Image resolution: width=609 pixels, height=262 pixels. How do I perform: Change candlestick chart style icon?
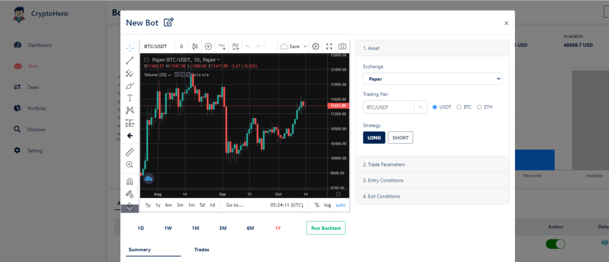(x=195, y=46)
